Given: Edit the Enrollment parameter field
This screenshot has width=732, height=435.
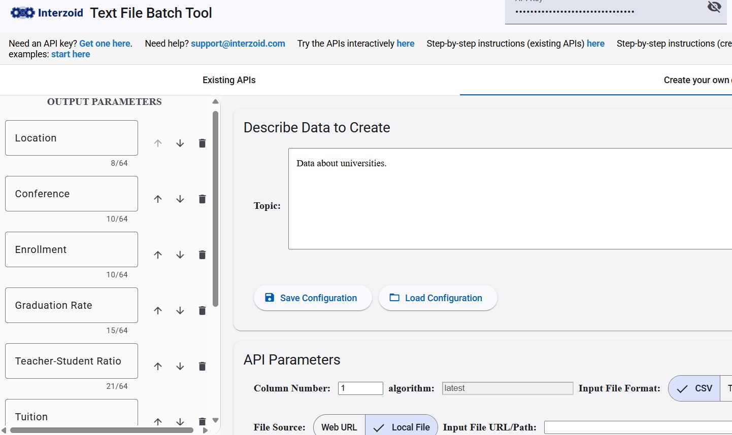Looking at the screenshot, I should (x=72, y=249).
